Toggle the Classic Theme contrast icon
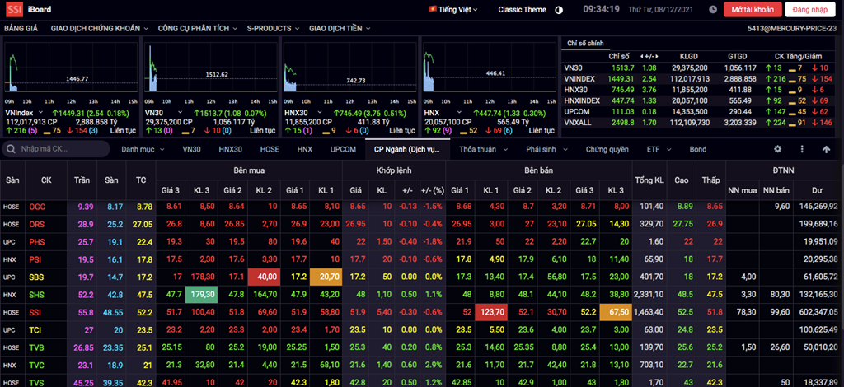844x387 pixels. click(x=559, y=10)
